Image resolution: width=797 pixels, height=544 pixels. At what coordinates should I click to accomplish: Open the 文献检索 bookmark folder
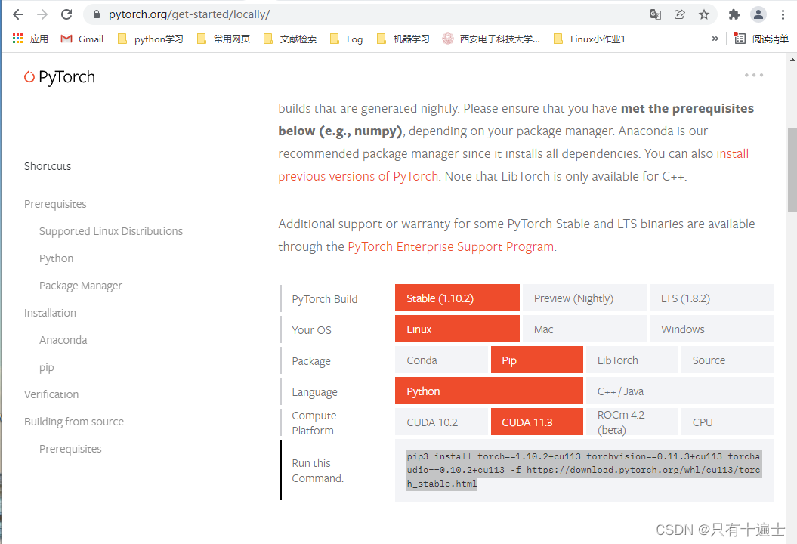(x=290, y=39)
